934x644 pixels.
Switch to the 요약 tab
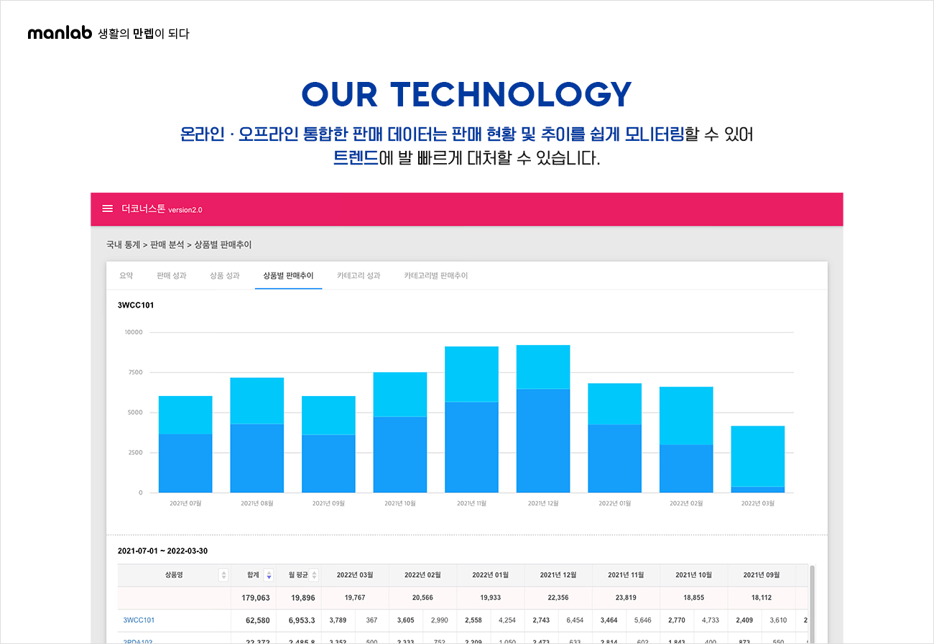(126, 275)
